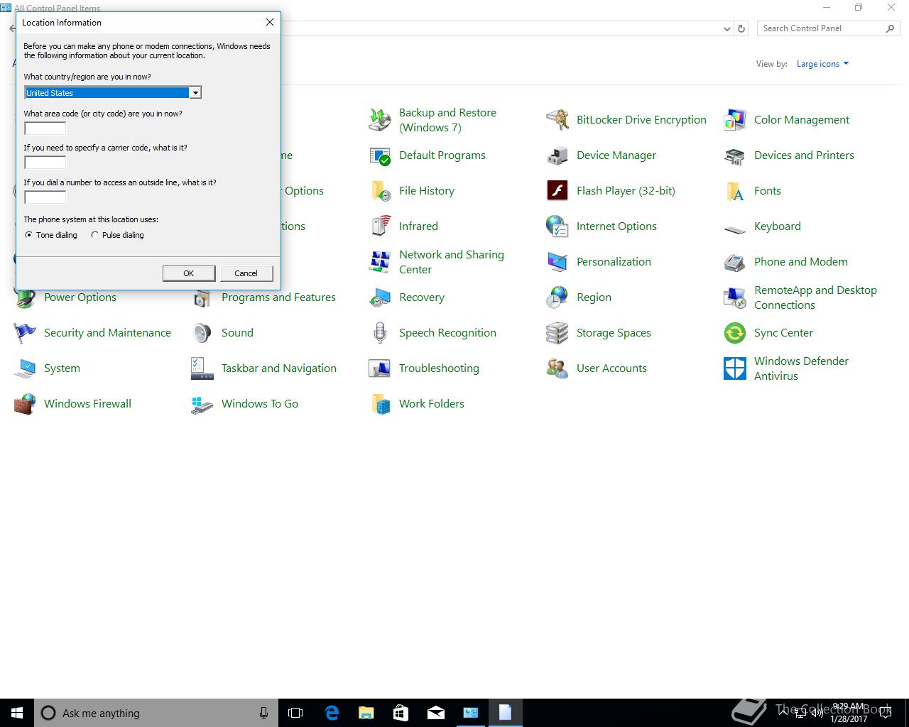
Task: Open the Windows Firewall icon
Action: [x=25, y=404]
